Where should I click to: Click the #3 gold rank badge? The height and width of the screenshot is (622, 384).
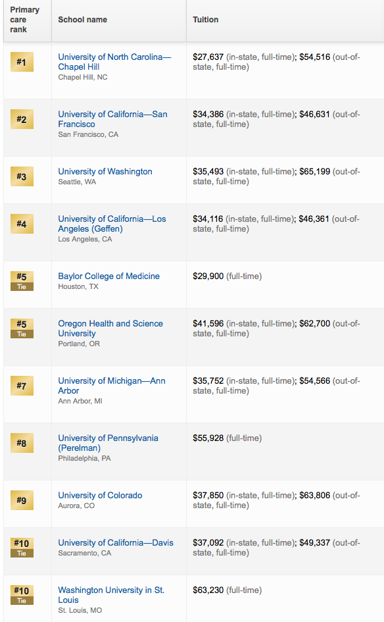22,176
